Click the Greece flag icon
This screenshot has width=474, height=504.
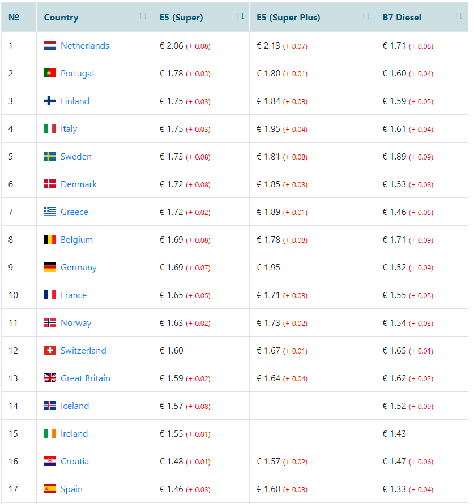click(50, 212)
